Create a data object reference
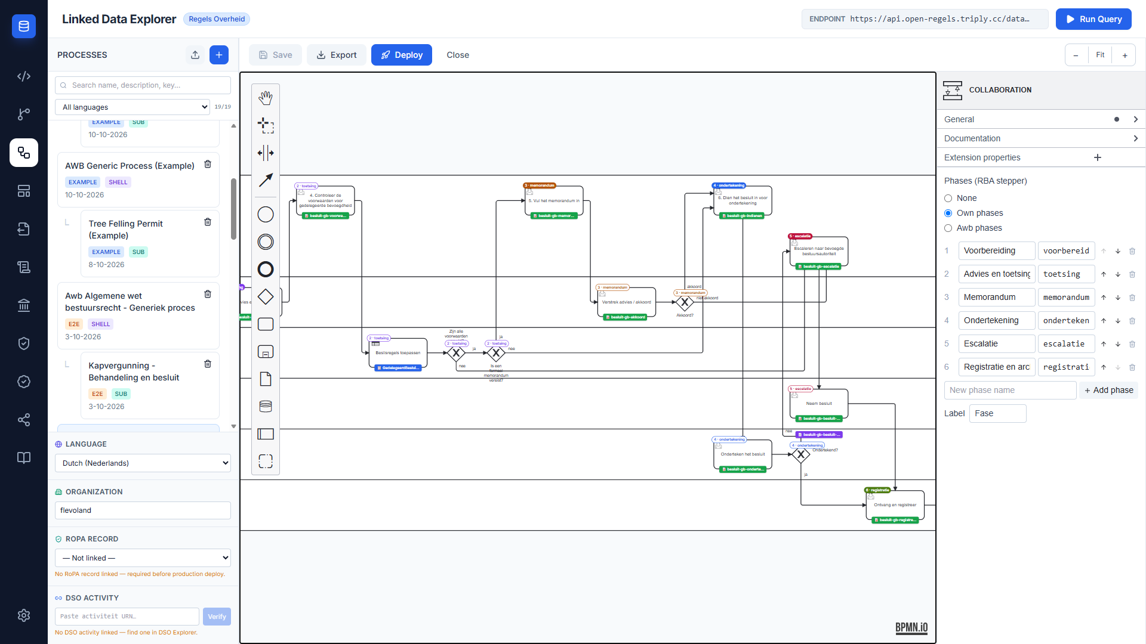The width and height of the screenshot is (1146, 644). [266, 379]
